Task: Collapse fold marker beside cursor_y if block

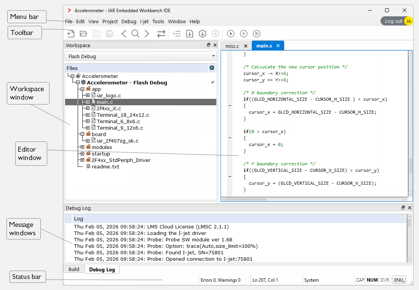Action: point(230,176)
